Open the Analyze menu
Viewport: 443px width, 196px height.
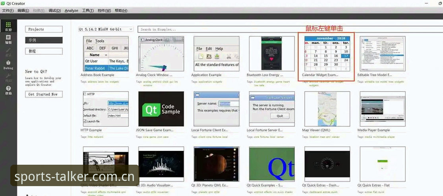click(x=72, y=10)
